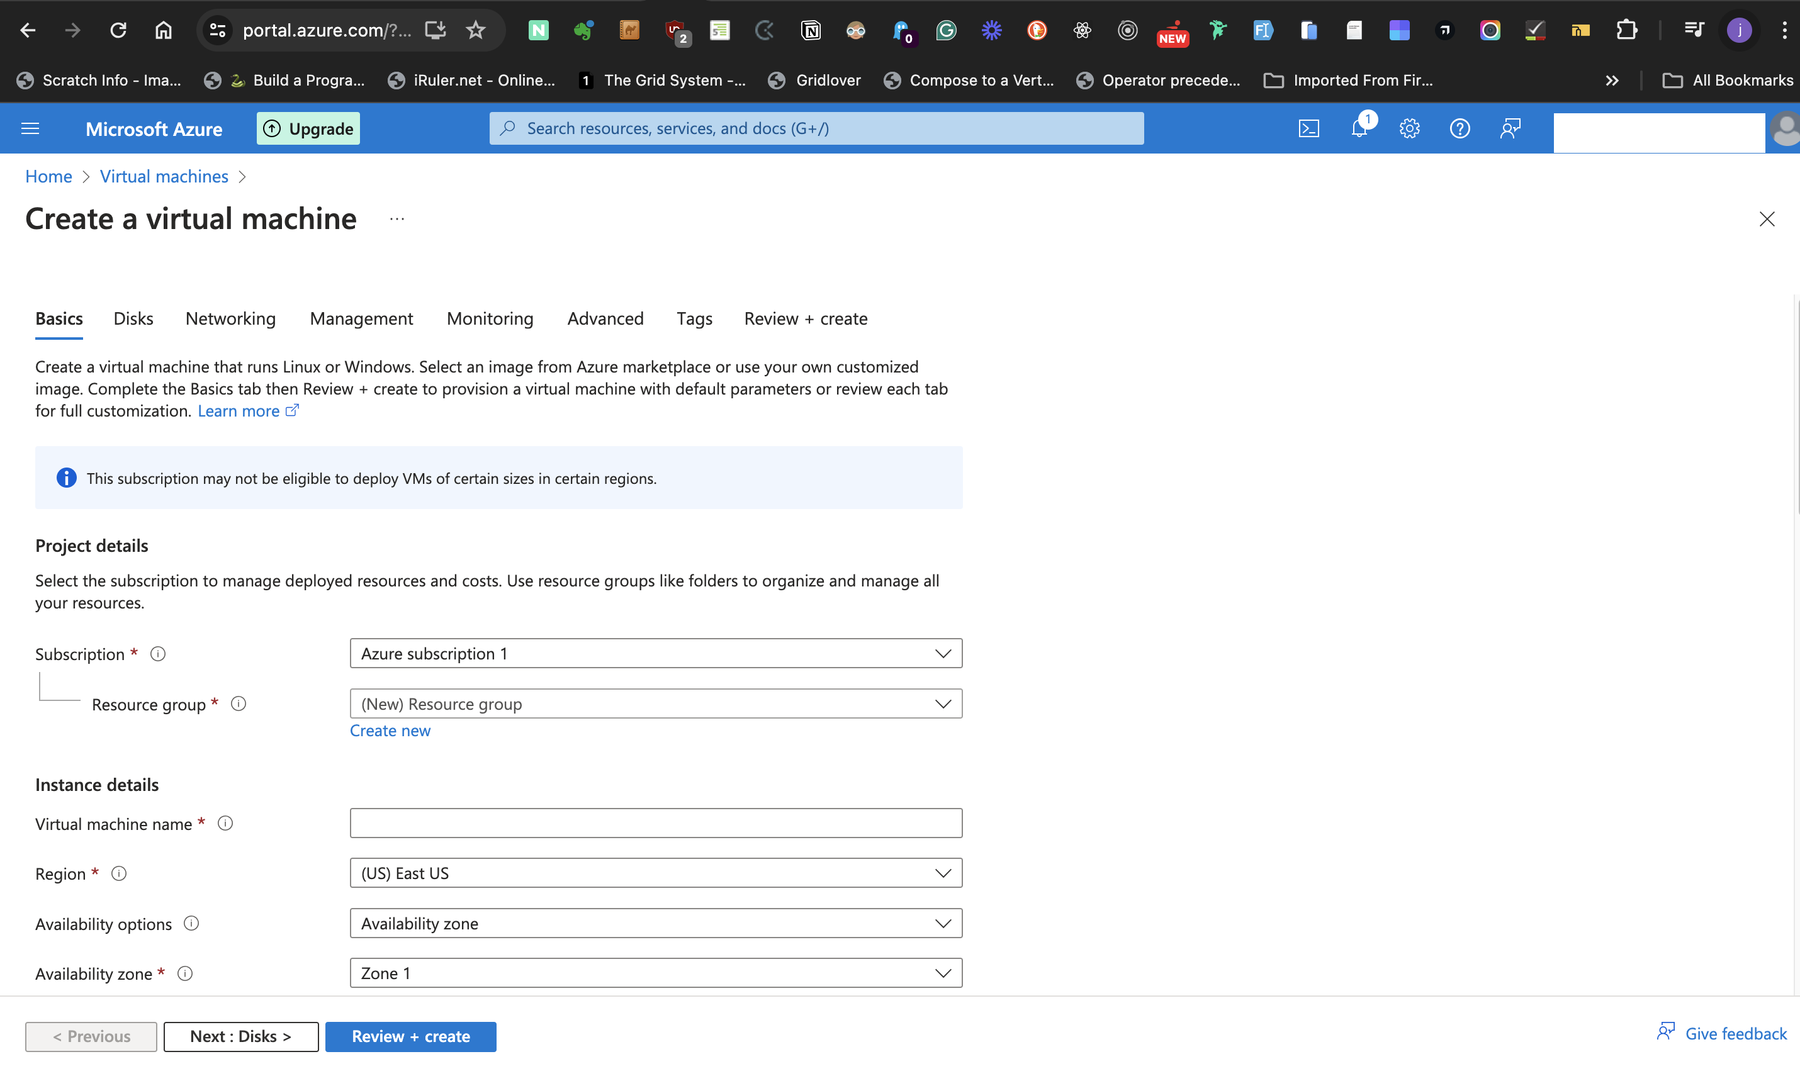Screen dimensions: 1800x1076
Task: Switch to the Review + create tab
Action: click(805, 318)
